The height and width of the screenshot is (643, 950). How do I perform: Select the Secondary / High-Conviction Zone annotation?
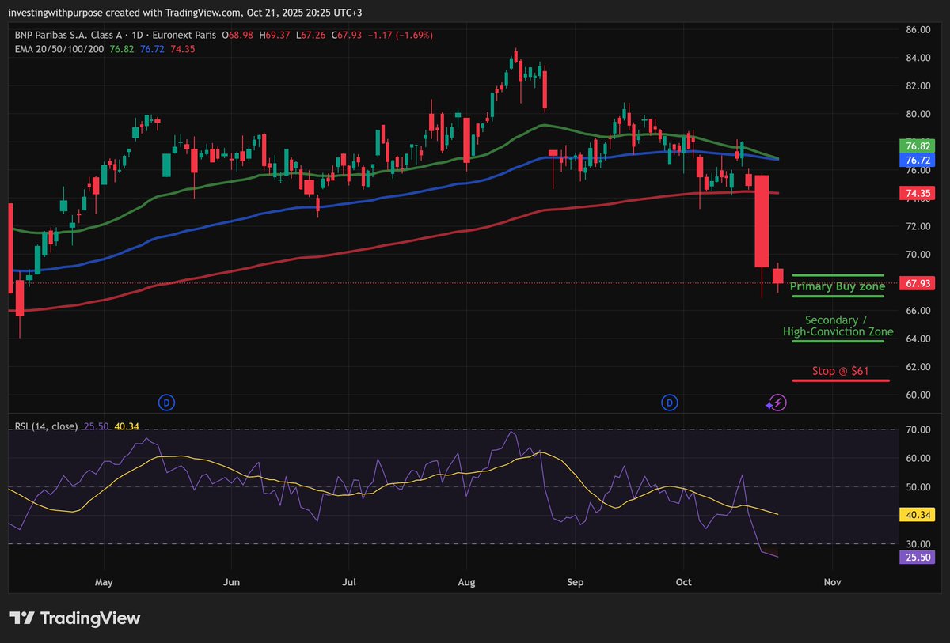[x=838, y=326]
